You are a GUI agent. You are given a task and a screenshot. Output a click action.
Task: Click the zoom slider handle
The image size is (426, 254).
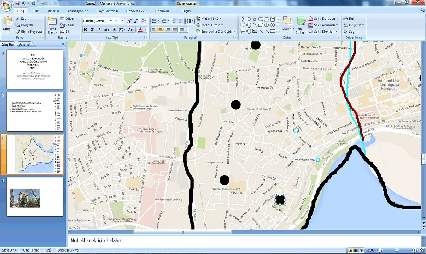coord(398,250)
